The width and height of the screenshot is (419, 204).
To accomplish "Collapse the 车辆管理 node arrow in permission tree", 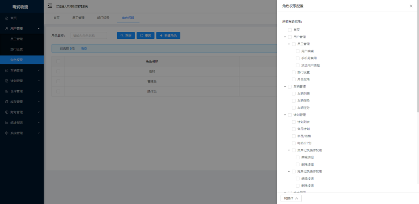I will pos(285,86).
